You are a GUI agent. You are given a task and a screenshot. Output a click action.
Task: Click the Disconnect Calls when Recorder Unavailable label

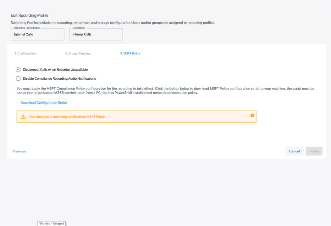(55, 70)
